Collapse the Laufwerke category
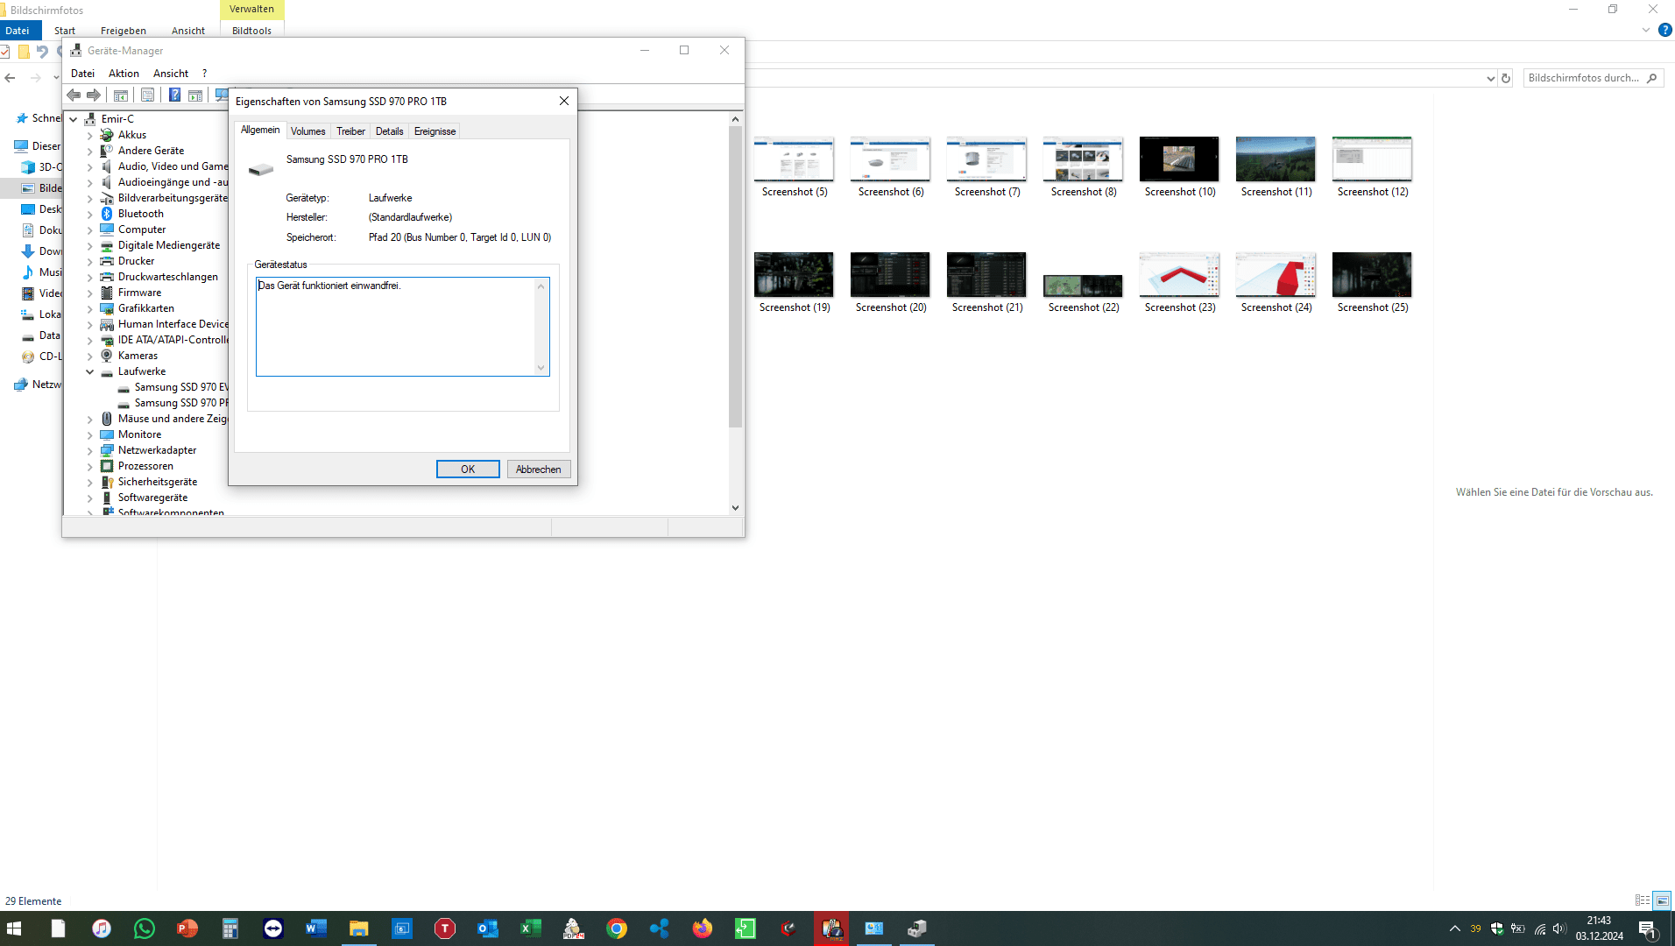This screenshot has height=946, width=1675. pyautogui.click(x=89, y=372)
